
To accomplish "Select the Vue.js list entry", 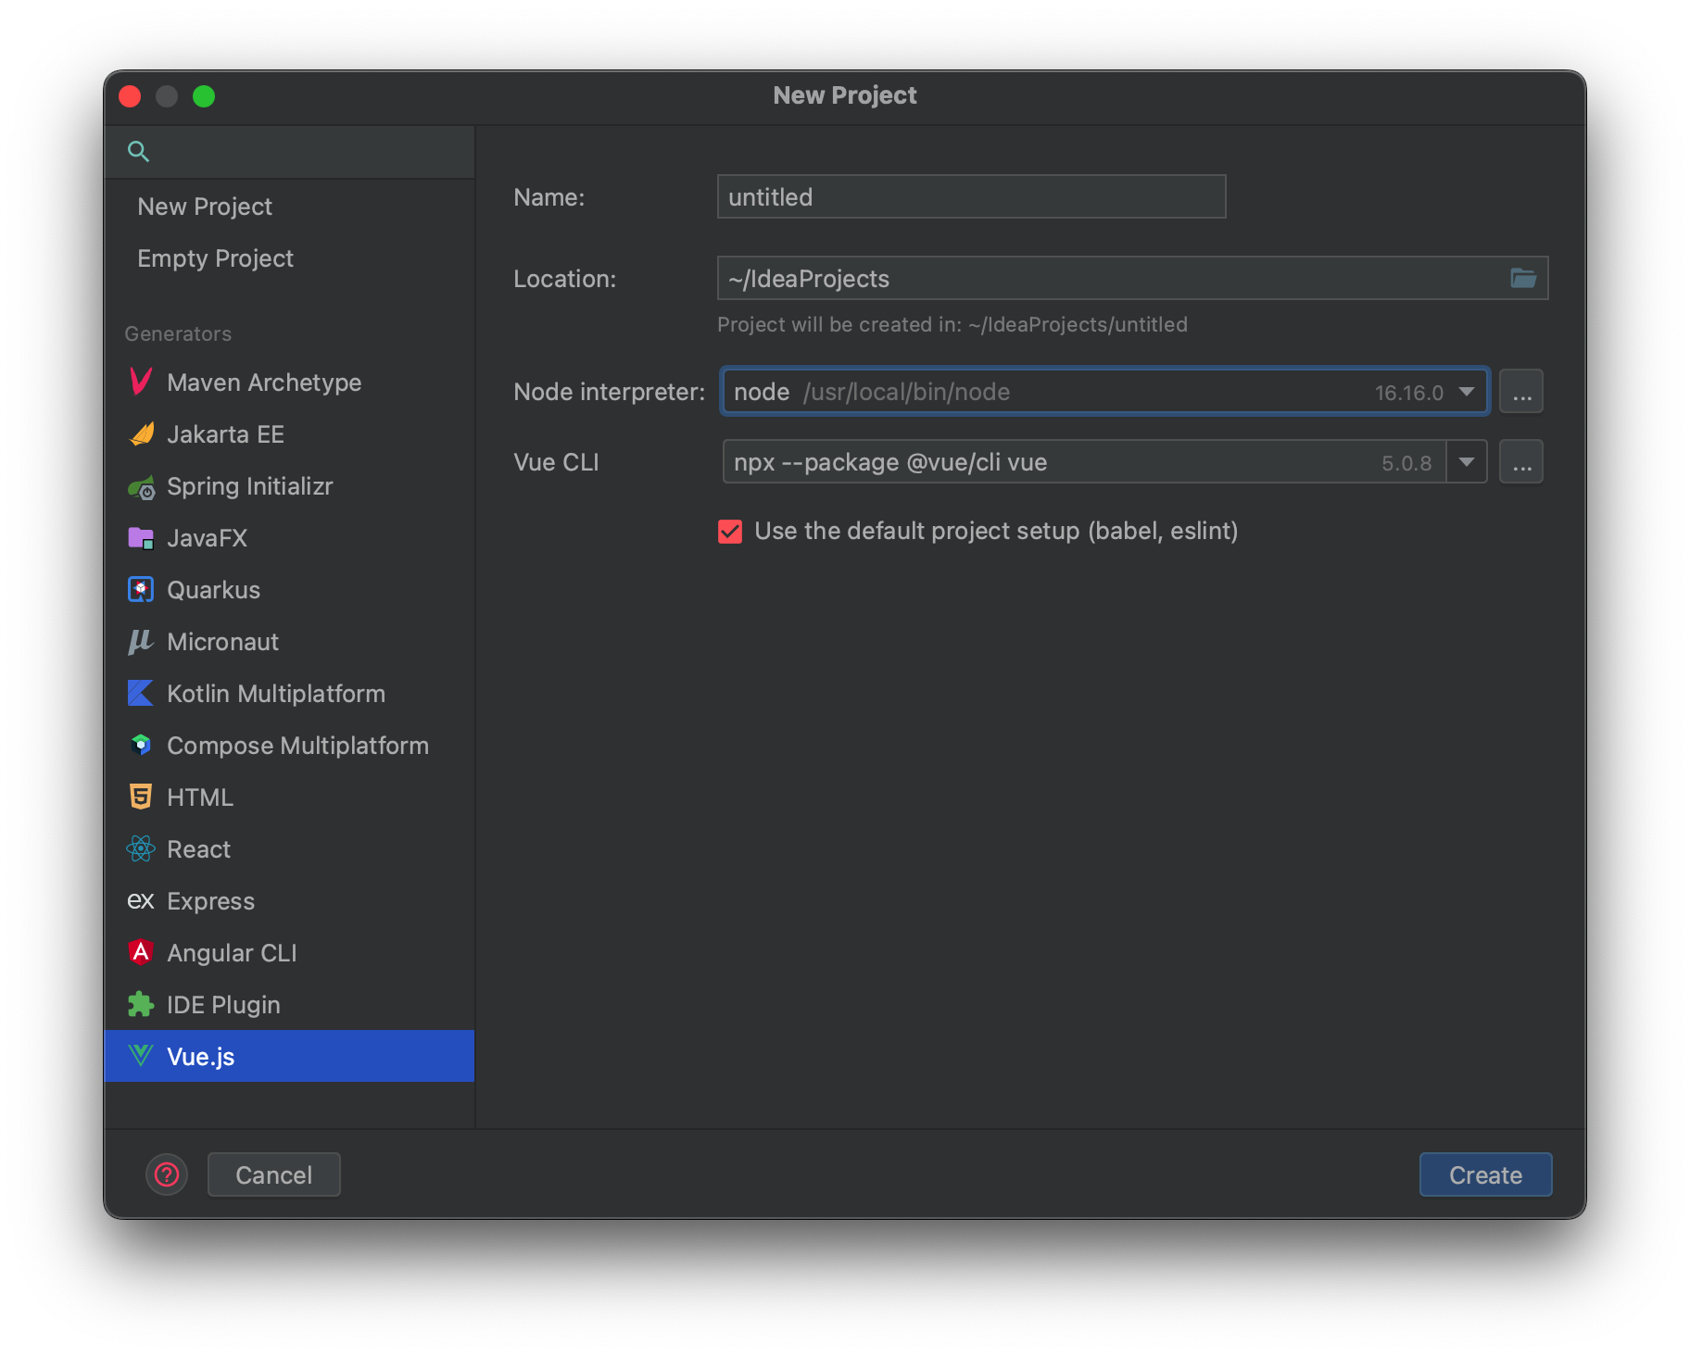I will [x=289, y=1056].
